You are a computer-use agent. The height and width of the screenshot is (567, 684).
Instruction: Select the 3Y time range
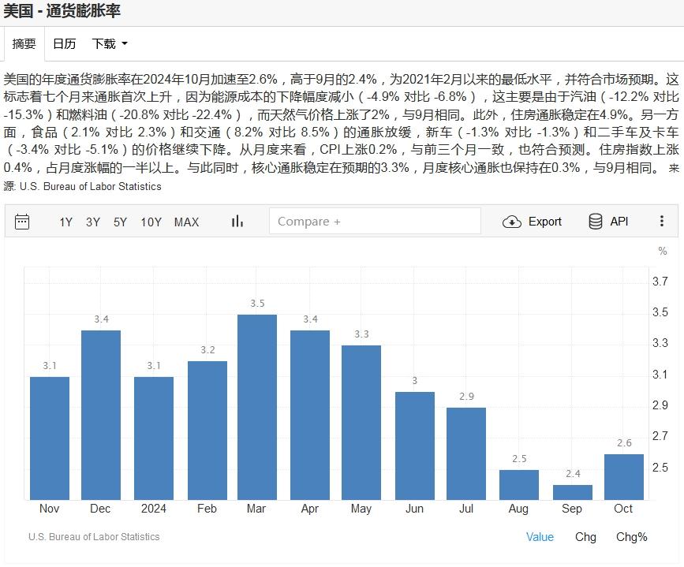pyautogui.click(x=93, y=222)
